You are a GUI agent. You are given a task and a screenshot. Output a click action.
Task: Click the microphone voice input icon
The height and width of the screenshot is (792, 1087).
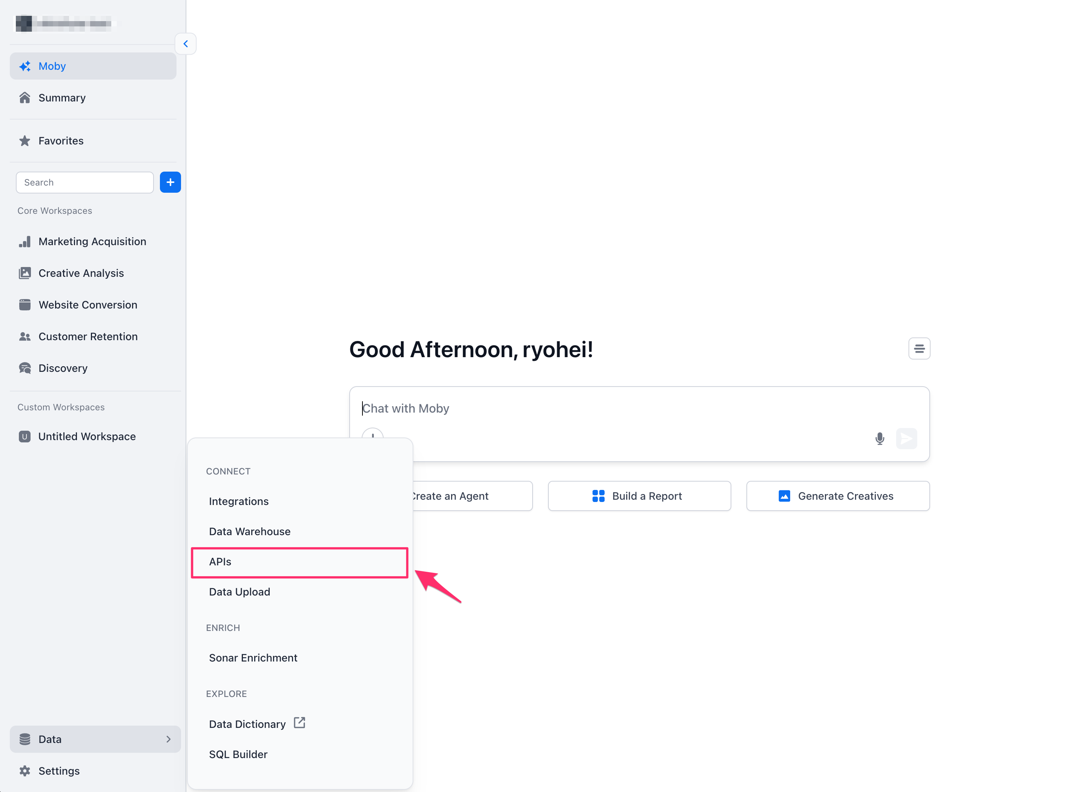point(880,439)
